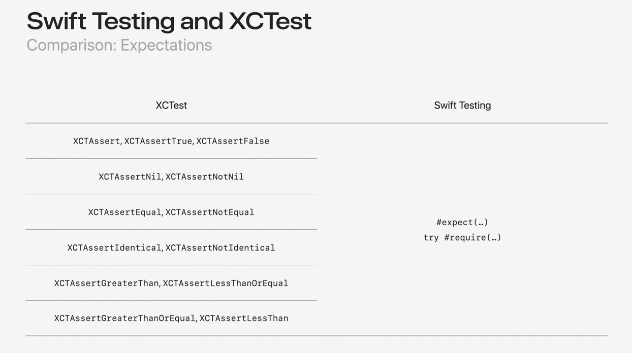
Task: Click XCTAssertEqual in the third row
Action: click(x=124, y=212)
